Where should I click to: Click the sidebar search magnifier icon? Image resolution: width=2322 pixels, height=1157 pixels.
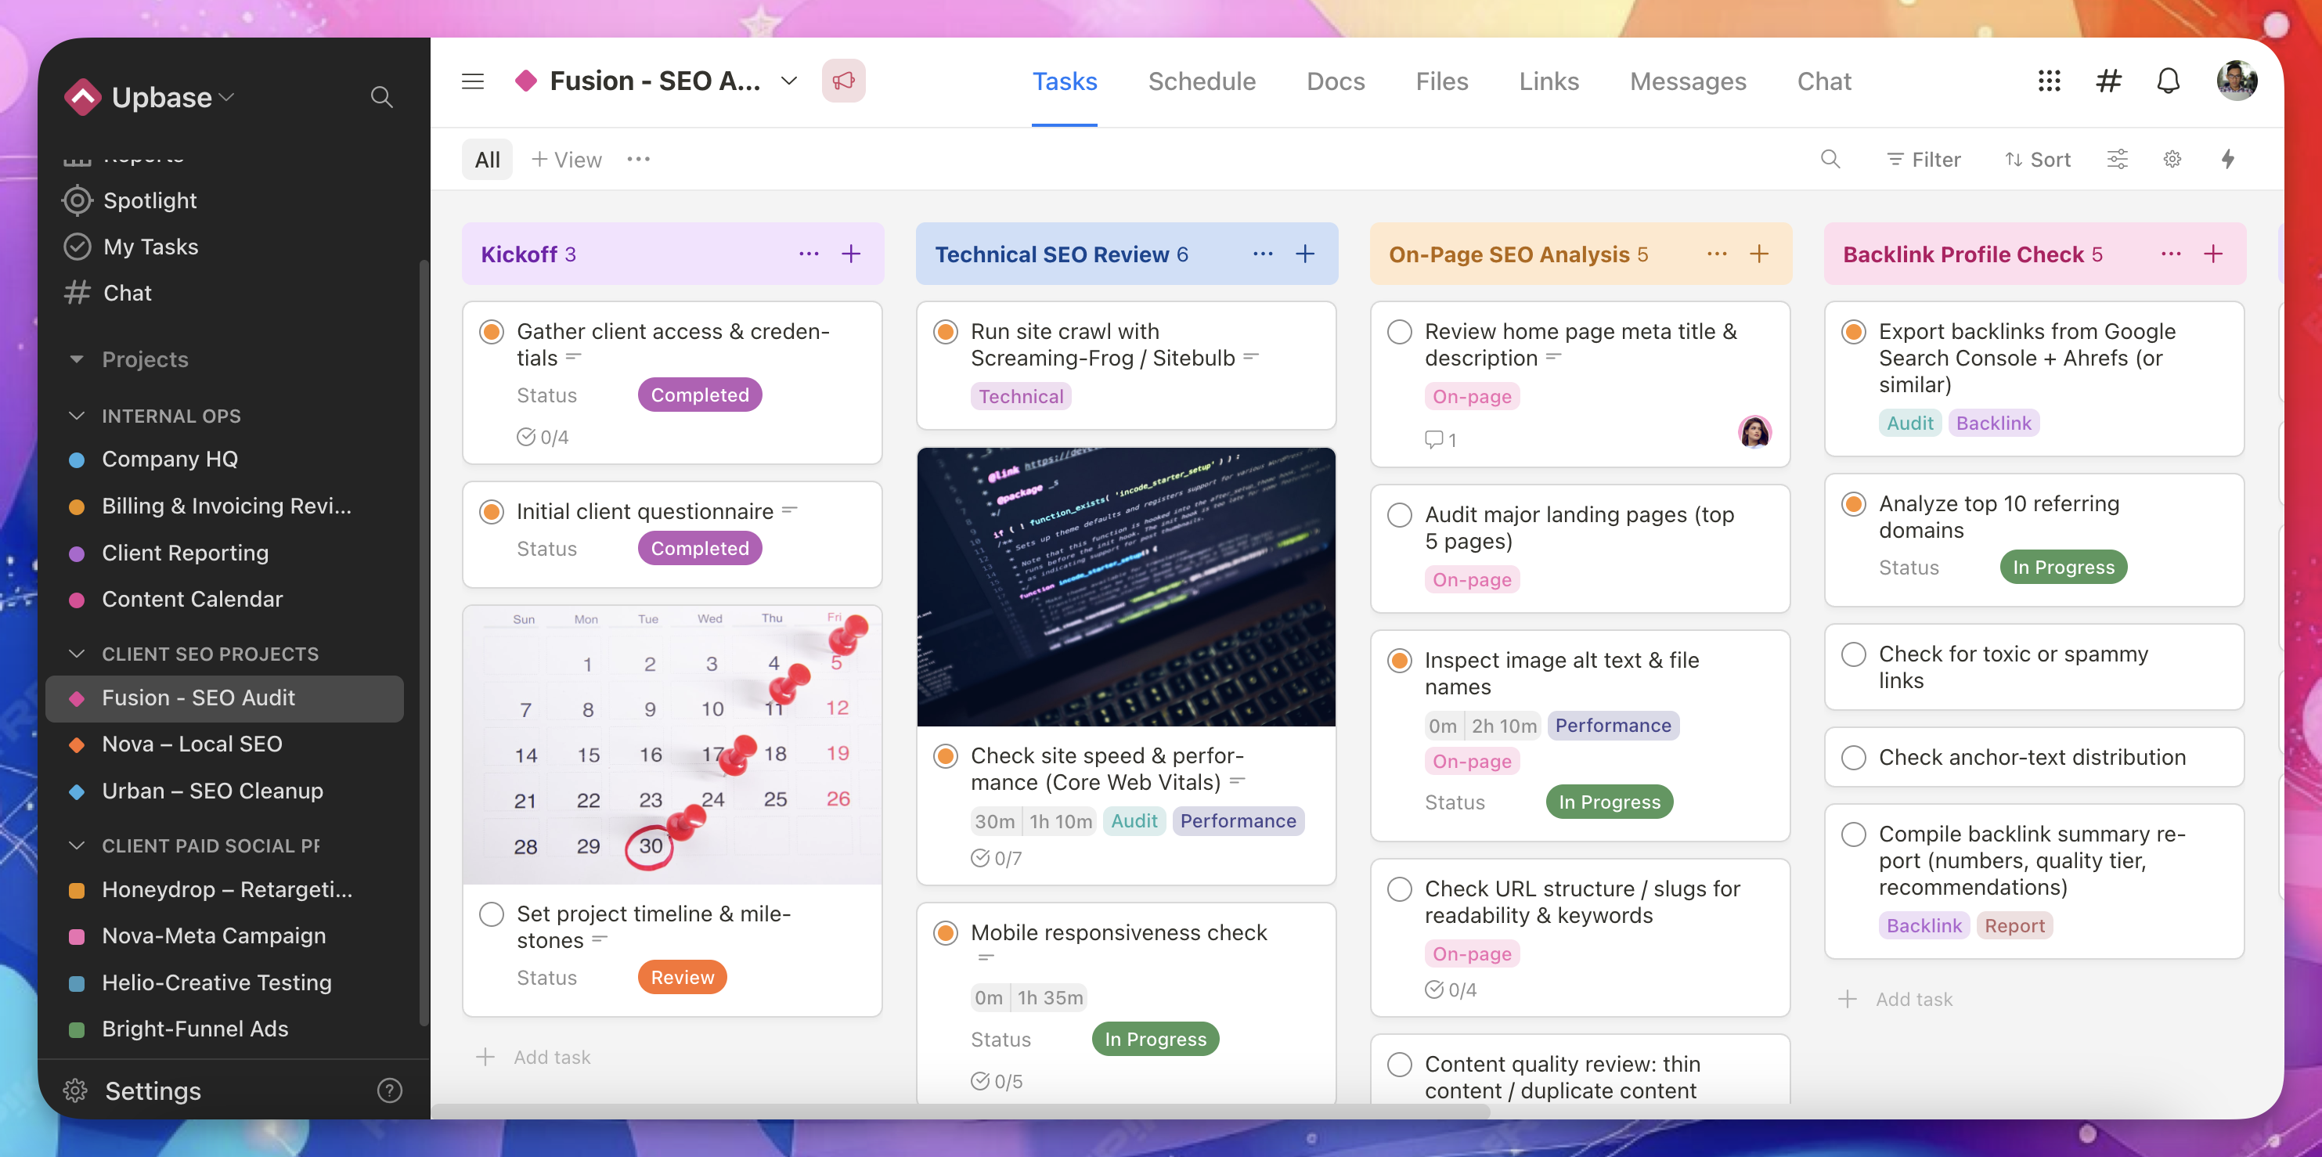(x=381, y=96)
